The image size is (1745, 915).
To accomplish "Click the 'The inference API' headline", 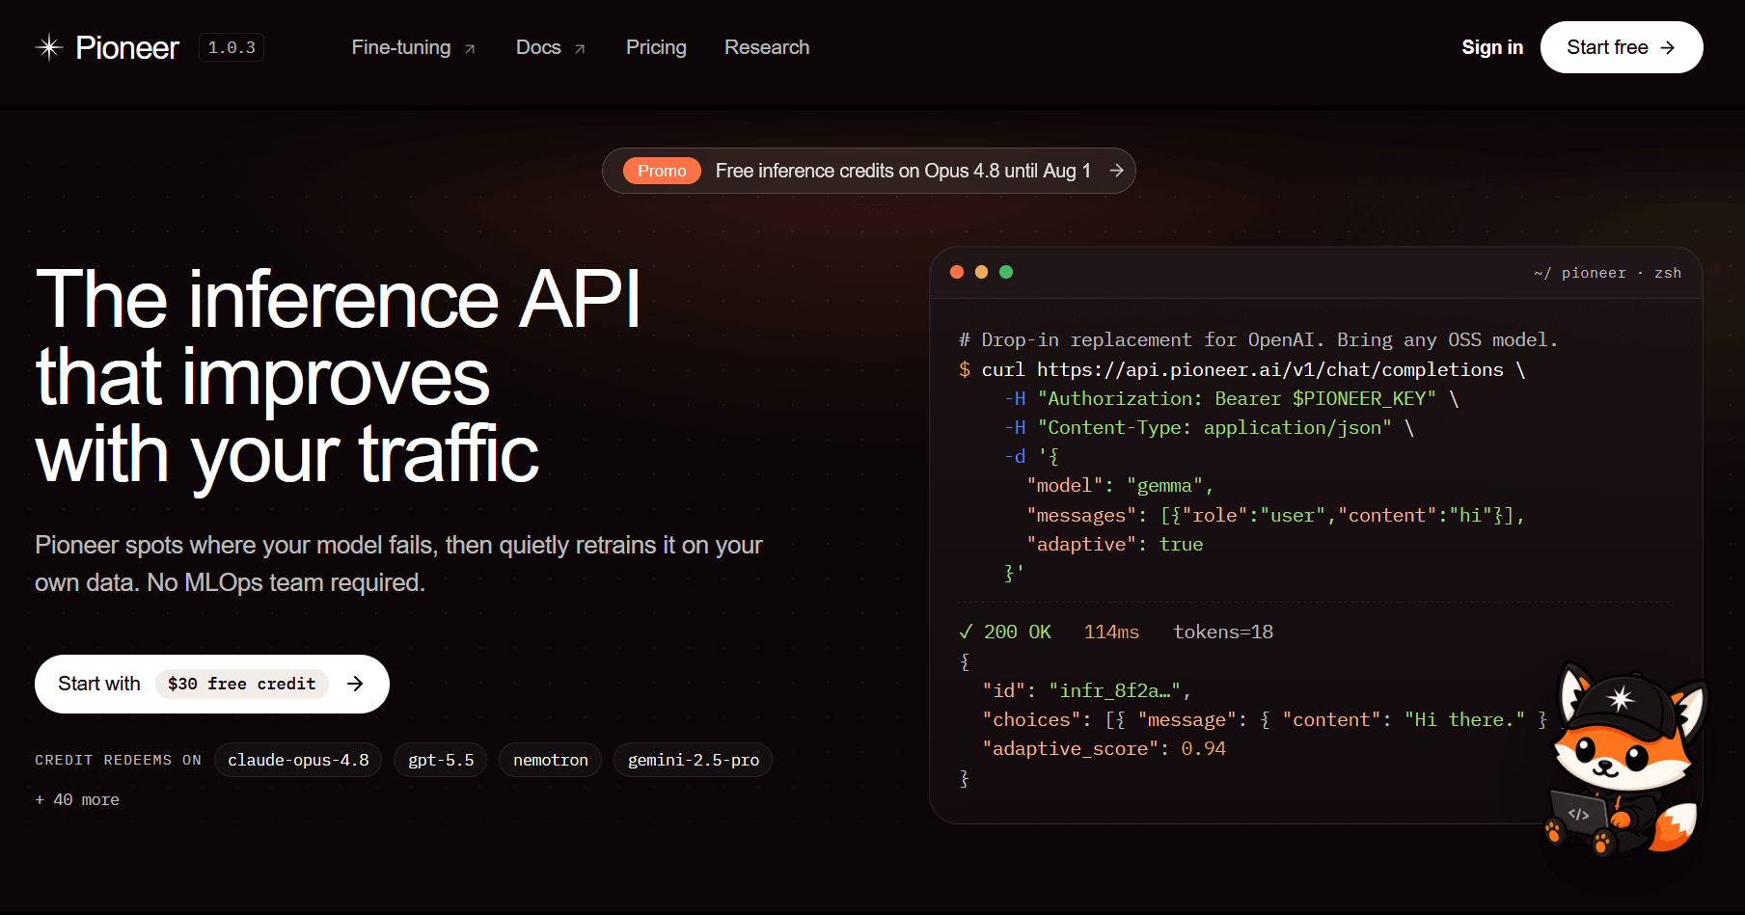I will (x=338, y=300).
